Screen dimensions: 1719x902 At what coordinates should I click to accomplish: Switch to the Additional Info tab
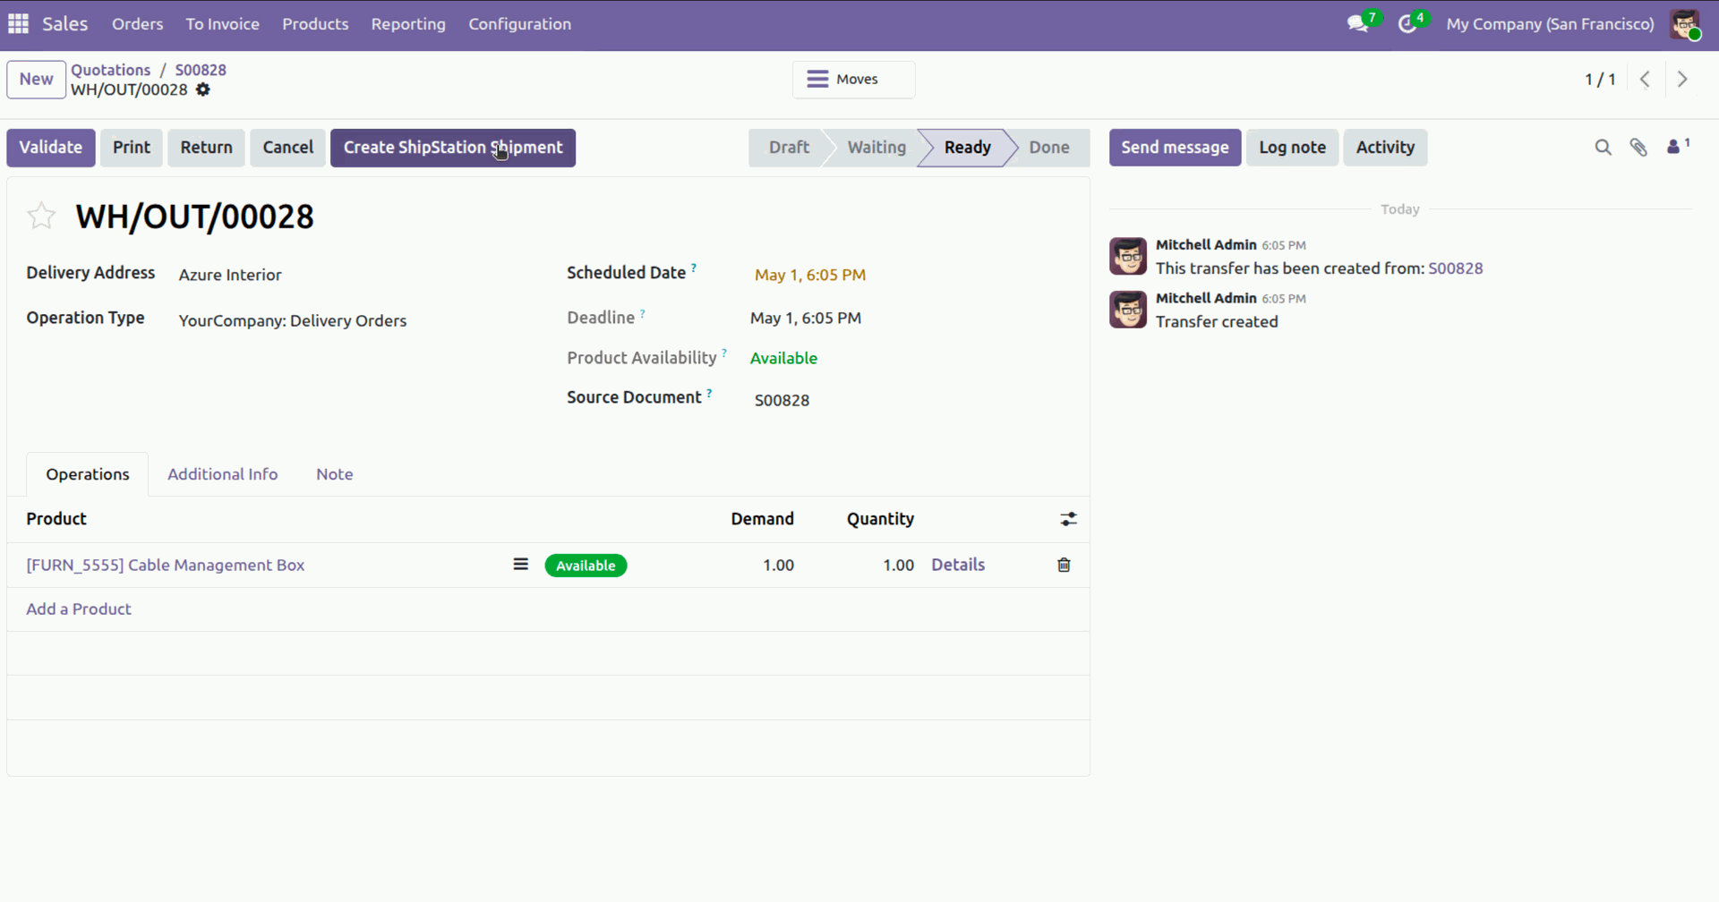(222, 474)
